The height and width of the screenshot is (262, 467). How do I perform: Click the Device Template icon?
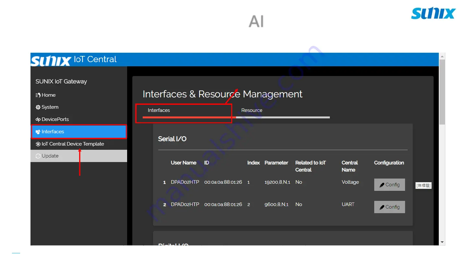38,144
